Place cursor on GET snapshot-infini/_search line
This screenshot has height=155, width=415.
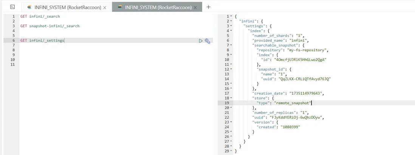(x=50, y=26)
